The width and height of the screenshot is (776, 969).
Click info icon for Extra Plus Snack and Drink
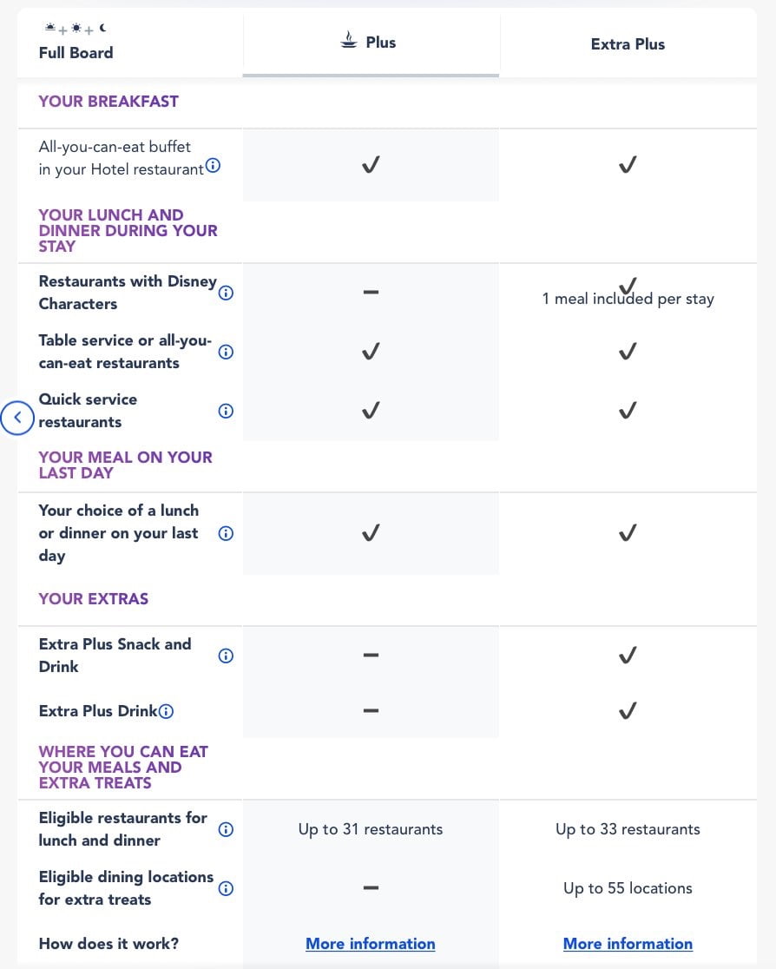point(226,656)
